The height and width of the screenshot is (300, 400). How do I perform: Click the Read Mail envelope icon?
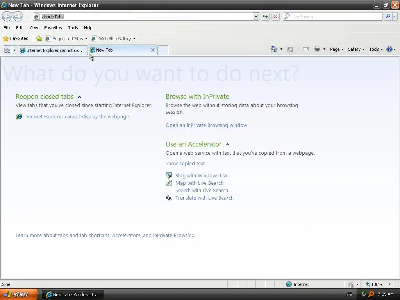tap(306, 49)
